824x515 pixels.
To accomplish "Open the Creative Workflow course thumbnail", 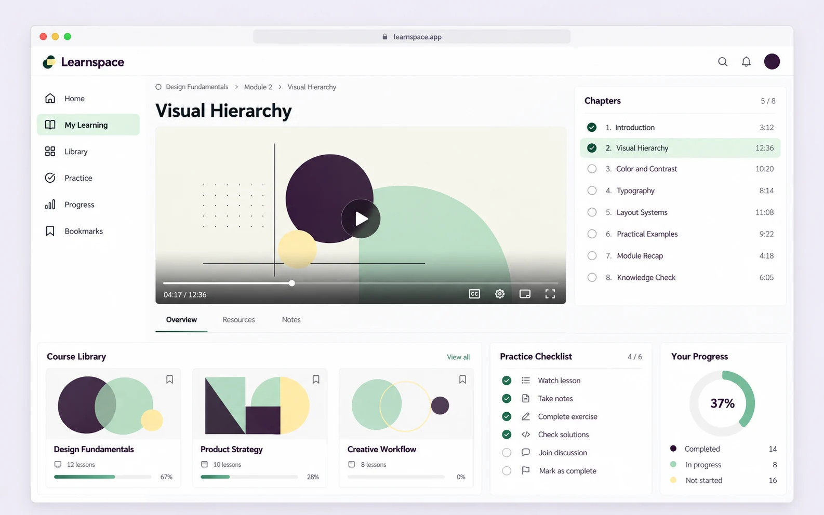I will pyautogui.click(x=406, y=405).
